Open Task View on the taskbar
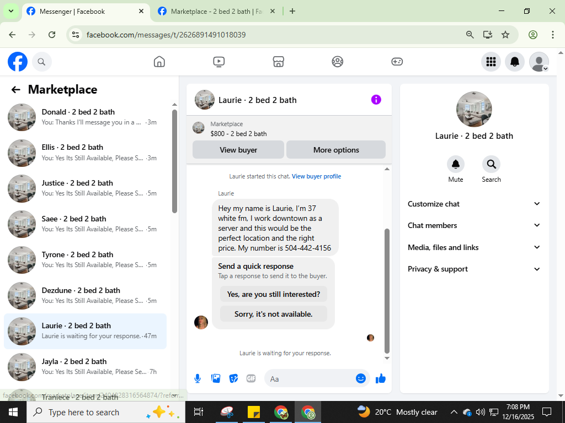 click(199, 412)
